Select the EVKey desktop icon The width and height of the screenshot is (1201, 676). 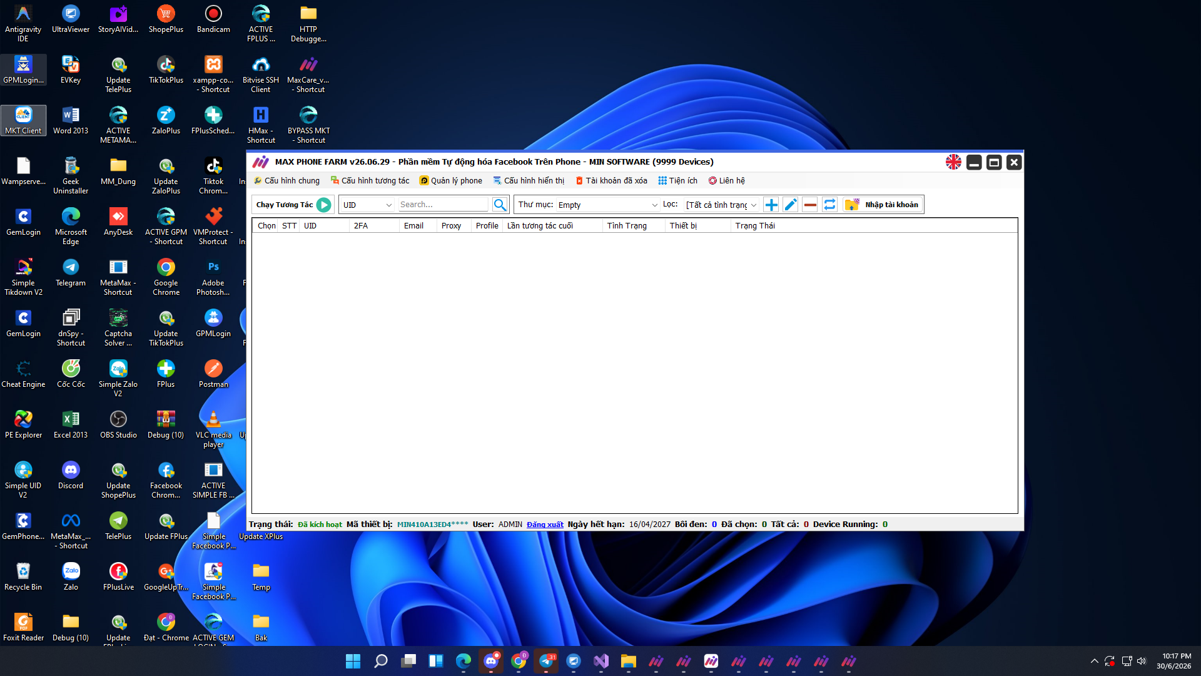click(x=71, y=70)
